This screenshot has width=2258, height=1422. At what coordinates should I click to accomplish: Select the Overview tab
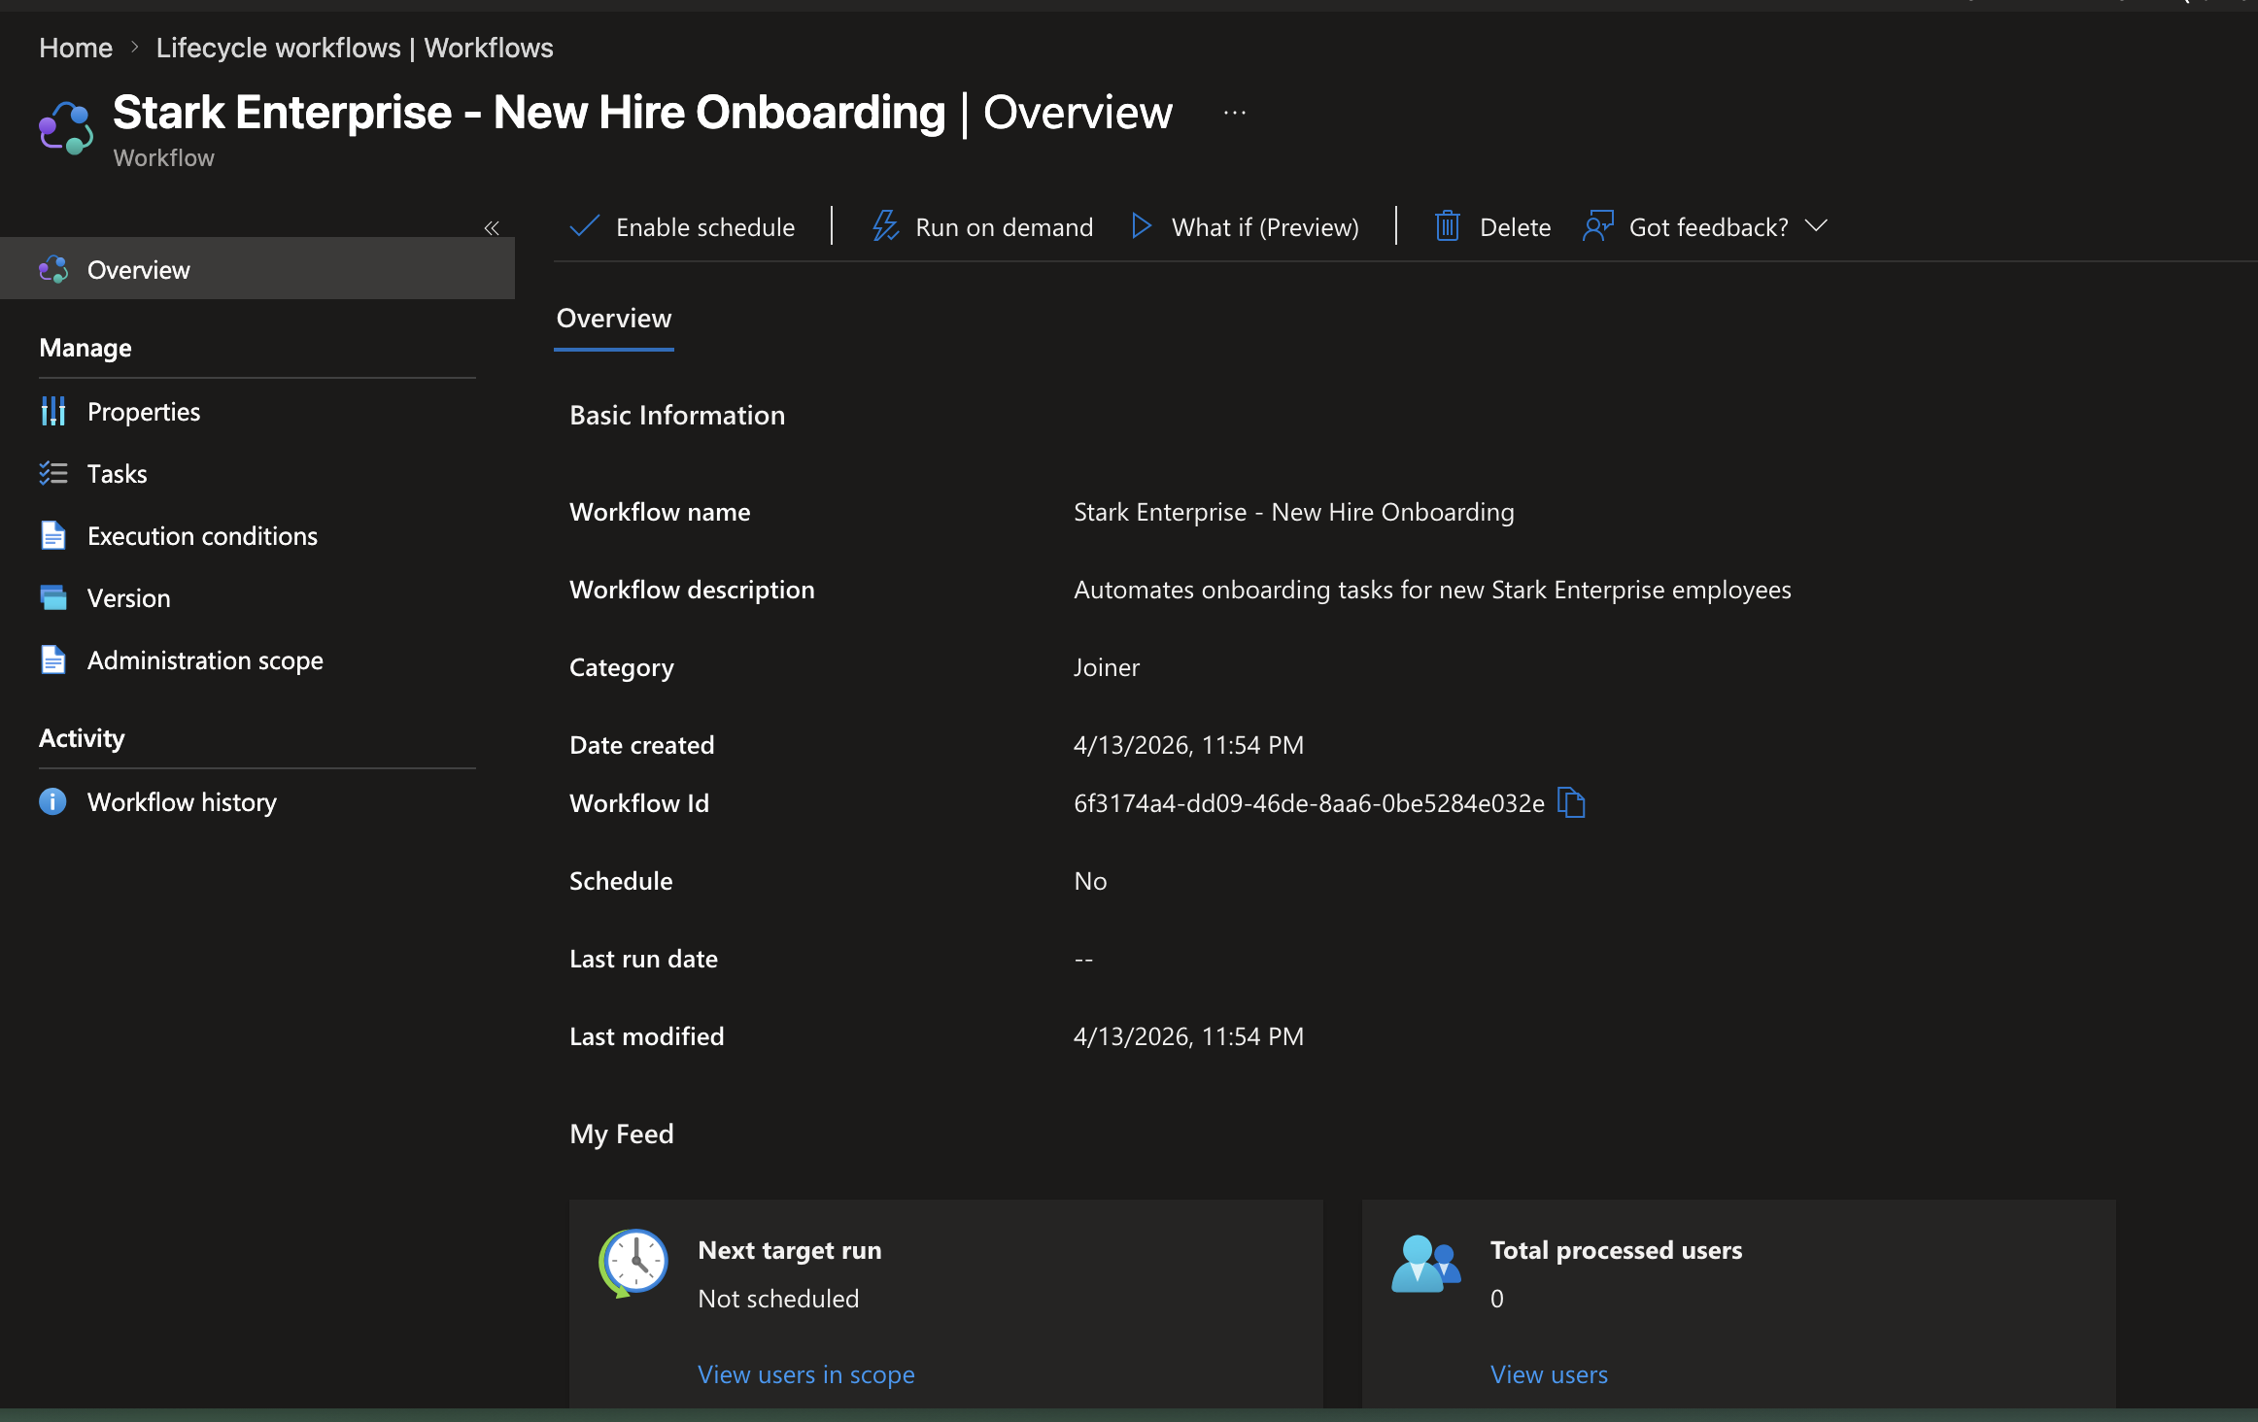(614, 319)
